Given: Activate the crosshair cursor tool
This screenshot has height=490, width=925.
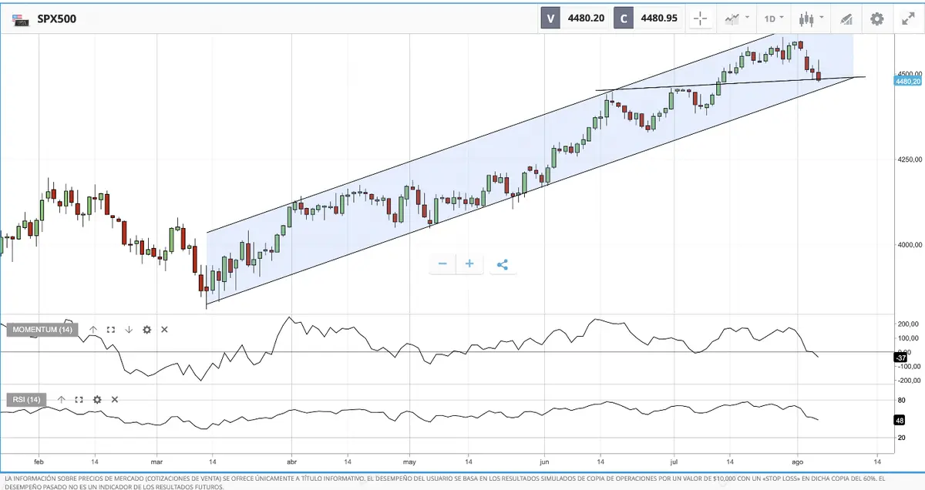Looking at the screenshot, I should click(x=700, y=18).
